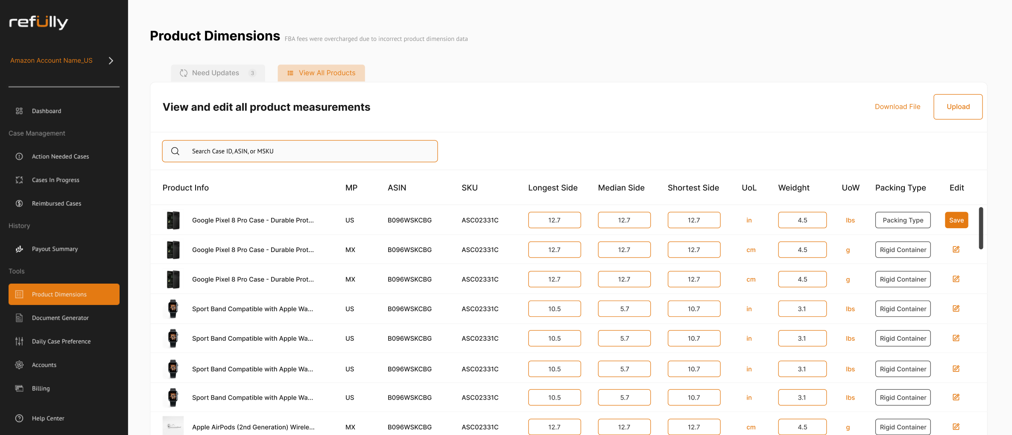Screen dimensions: 1012x435
Task: Click the Reimbursed Cases dollar icon
Action: point(19,203)
